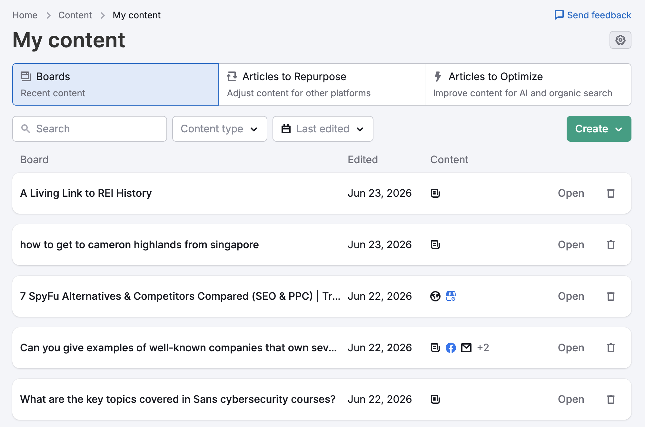Click the magnifier icon in Search
Screen dimensions: 645x427
point(26,129)
